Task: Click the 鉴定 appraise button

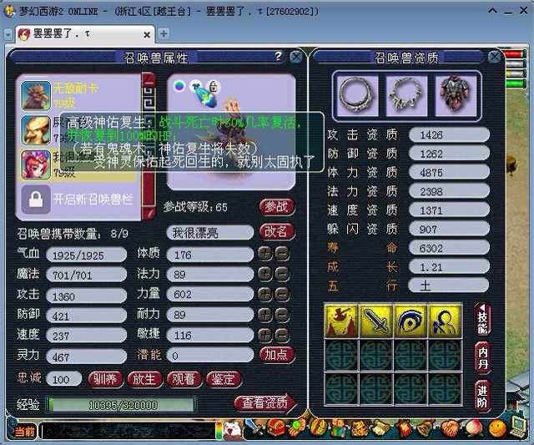Action: 224,379
